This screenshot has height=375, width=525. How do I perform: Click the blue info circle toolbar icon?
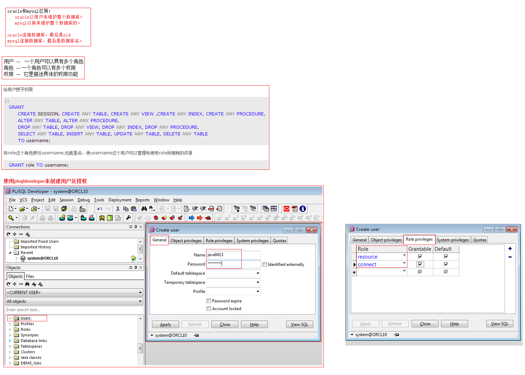coord(303,209)
